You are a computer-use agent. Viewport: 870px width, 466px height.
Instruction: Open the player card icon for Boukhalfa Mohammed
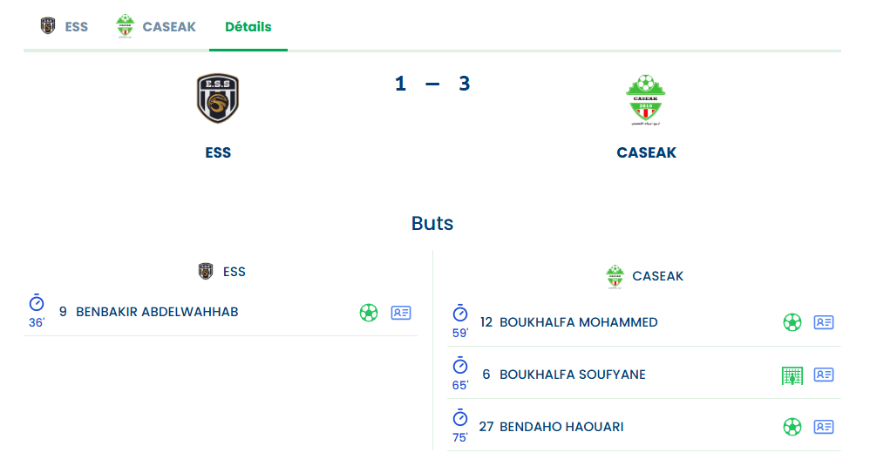(824, 322)
